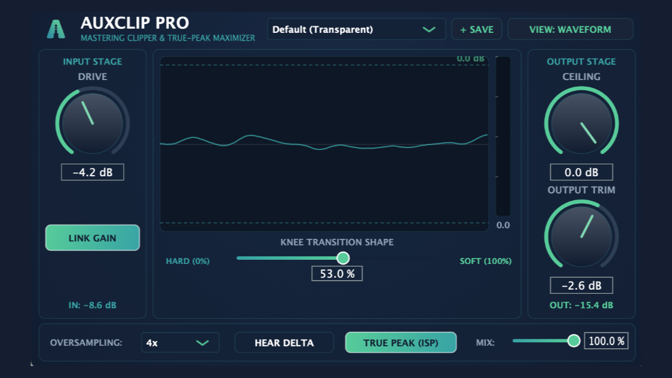This screenshot has width=672, height=378.
Task: Toggle the LINK GAIN button
Action: pyautogui.click(x=93, y=238)
